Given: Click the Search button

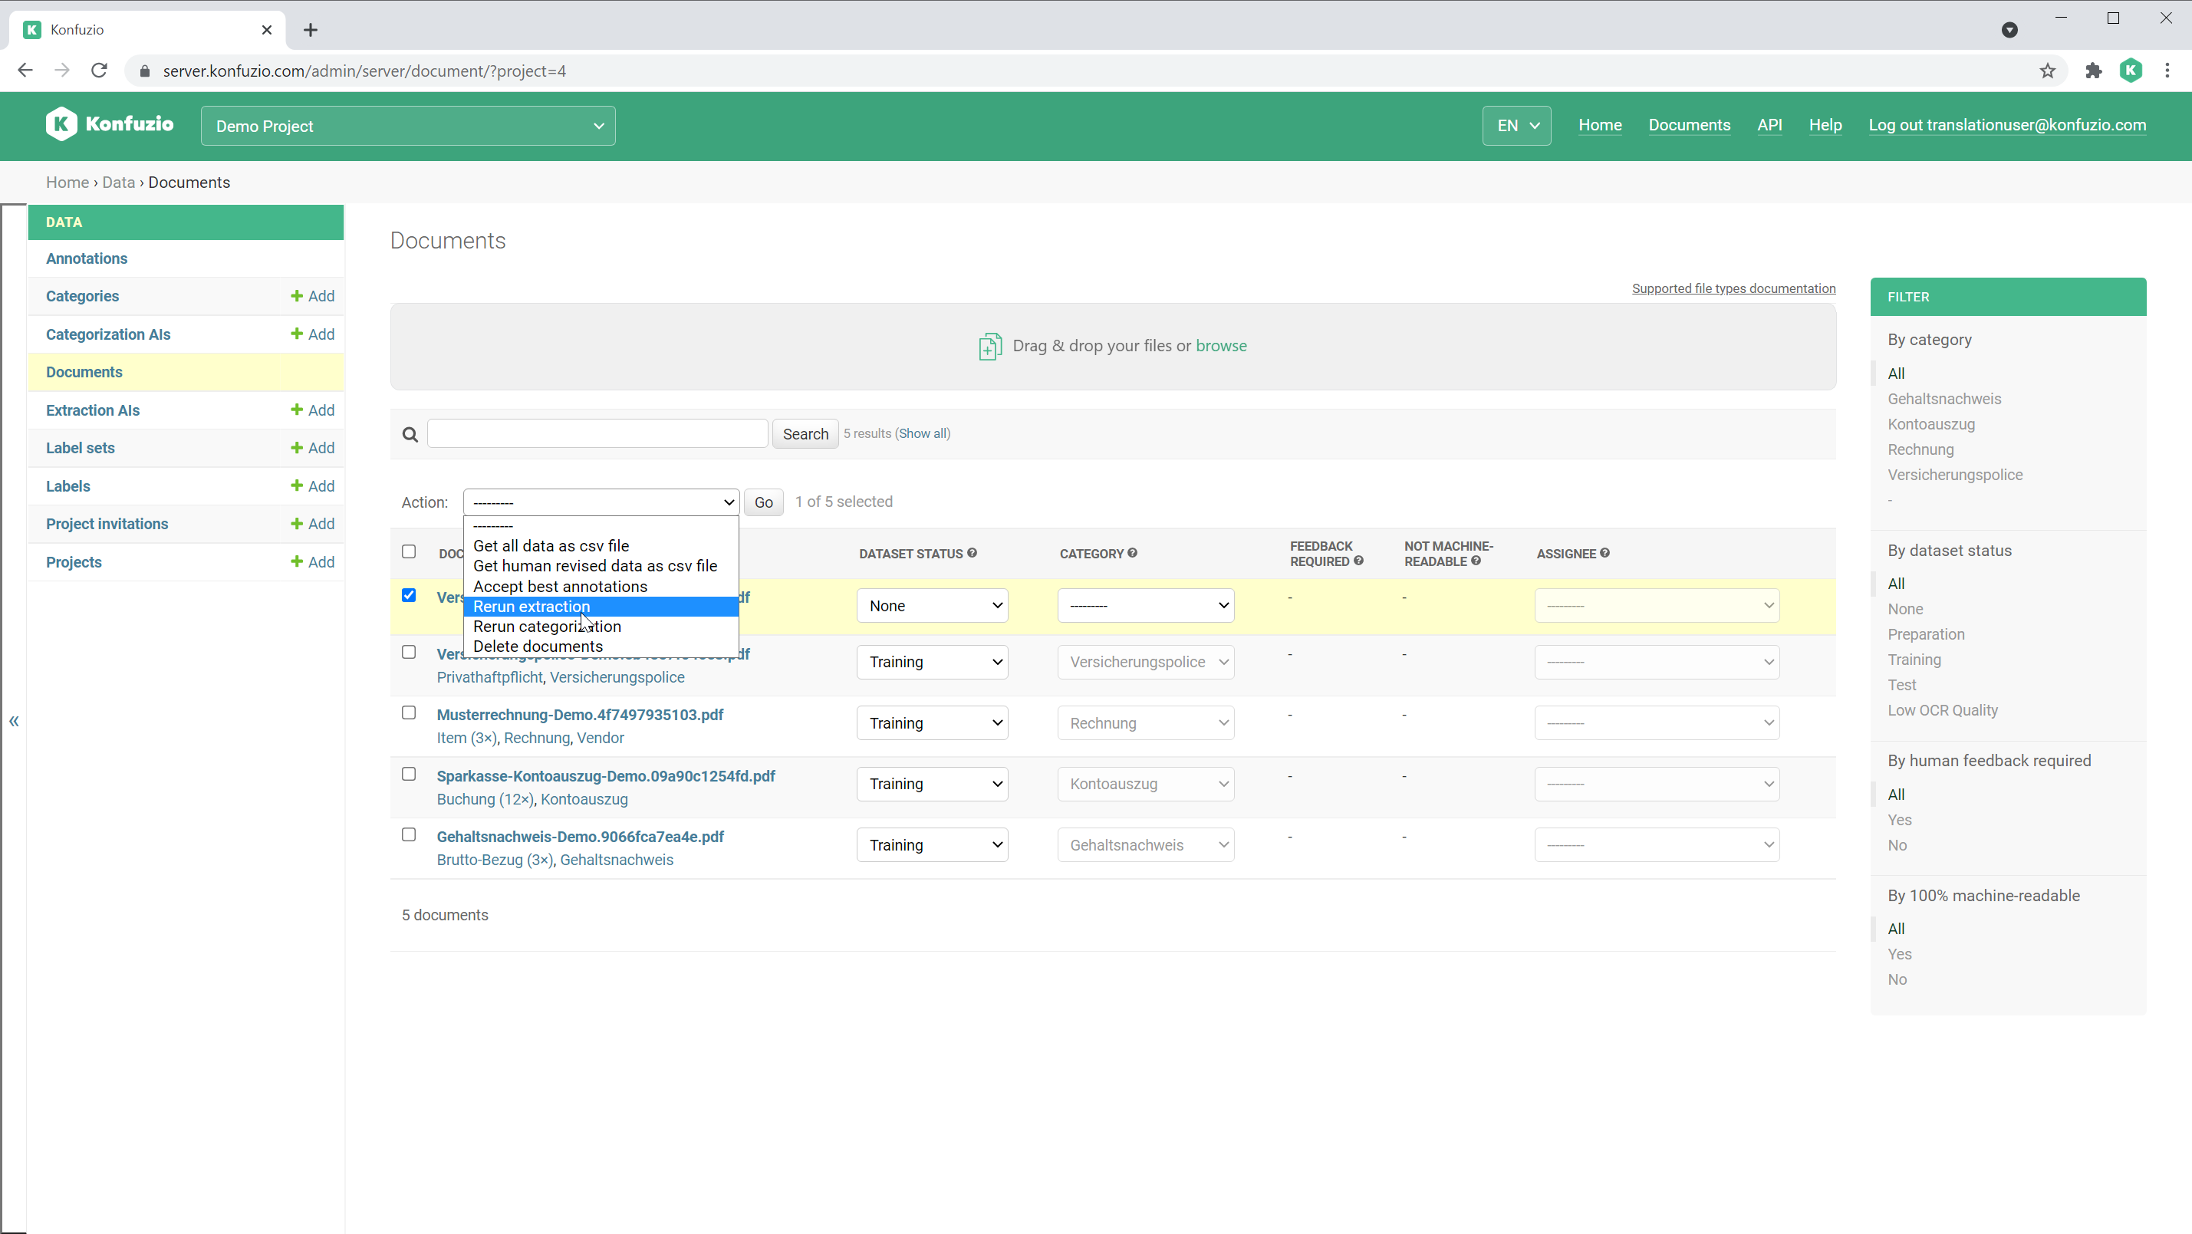Looking at the screenshot, I should click(x=805, y=434).
